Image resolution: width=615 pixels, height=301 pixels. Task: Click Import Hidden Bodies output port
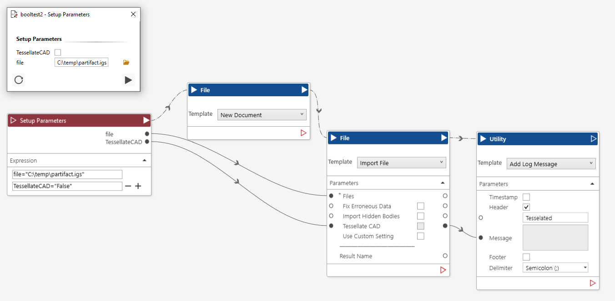[445, 216]
